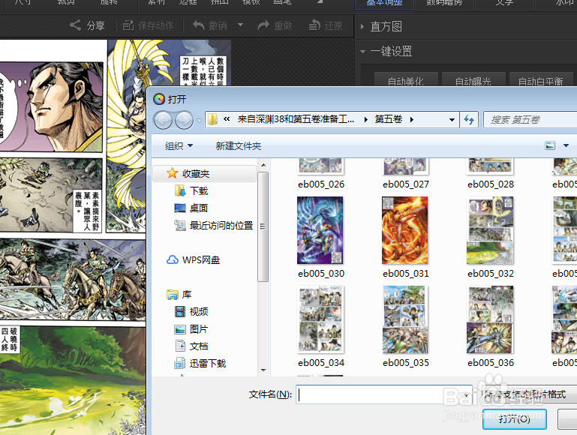The height and width of the screenshot is (435, 577).
Task: Select thumbnail eb005_032
Action: pyautogui.click(x=490, y=230)
